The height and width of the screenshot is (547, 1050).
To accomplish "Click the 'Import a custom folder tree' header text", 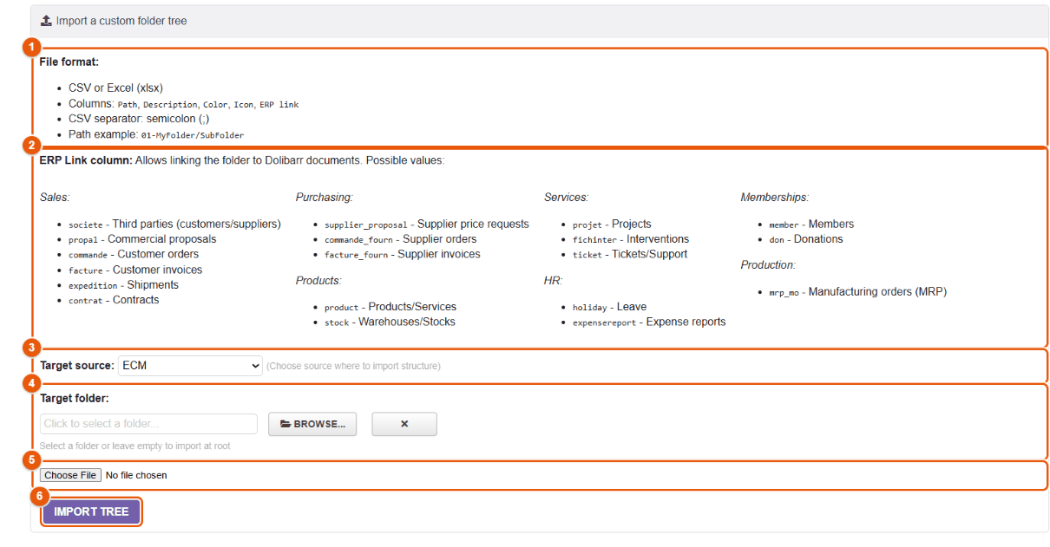I will pos(121,21).
